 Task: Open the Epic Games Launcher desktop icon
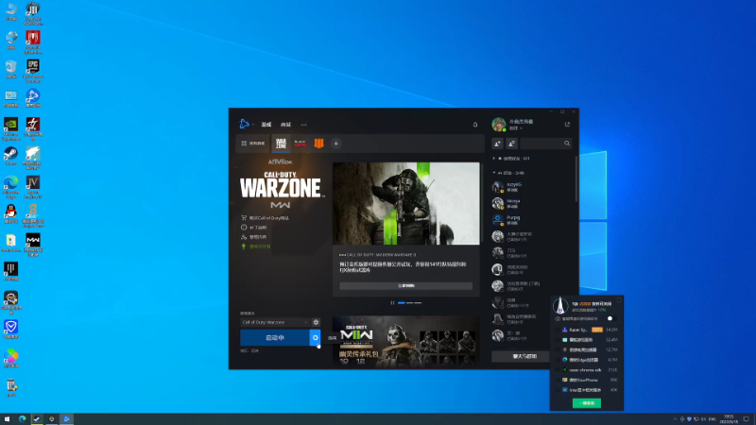point(33,71)
